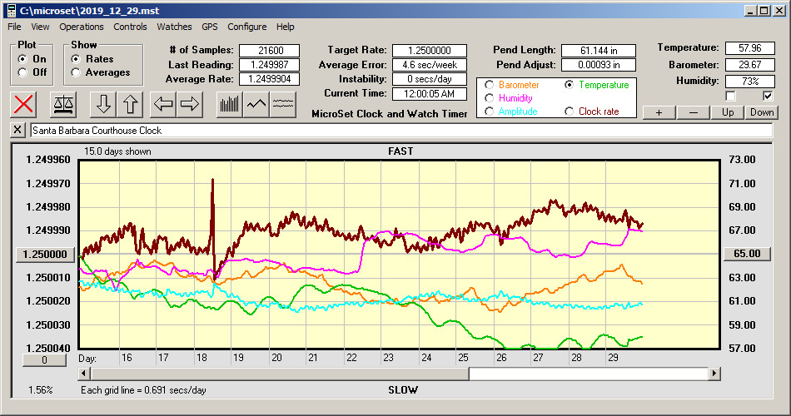Image resolution: width=791 pixels, height=416 pixels.
Task: Click the wavy lines graph icon
Action: pos(284,104)
